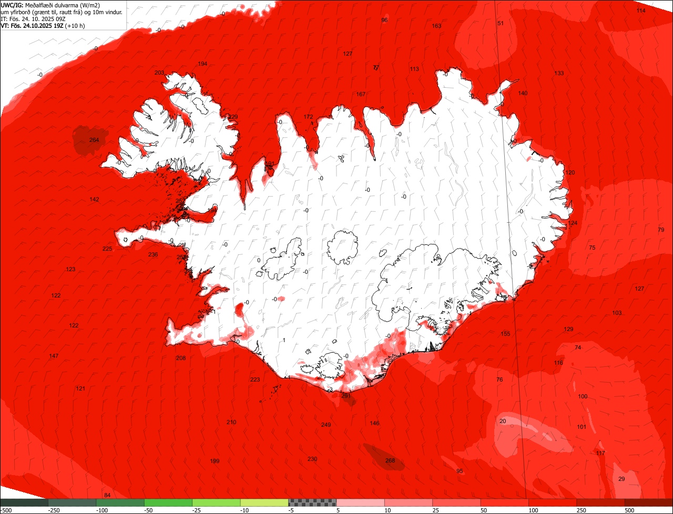Click the map value "230"
The height and width of the screenshot is (514, 673).
(x=312, y=459)
